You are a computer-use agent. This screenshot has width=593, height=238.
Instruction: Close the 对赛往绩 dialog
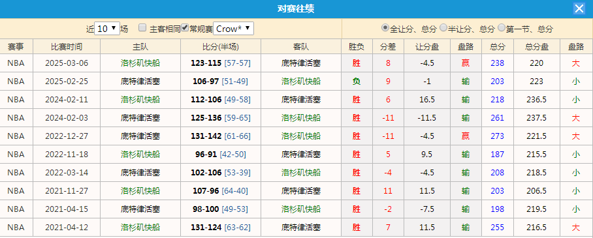click(579, 8)
